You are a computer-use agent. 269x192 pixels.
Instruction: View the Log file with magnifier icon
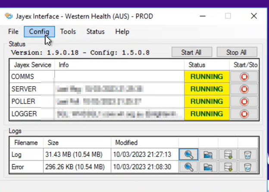coord(188,154)
